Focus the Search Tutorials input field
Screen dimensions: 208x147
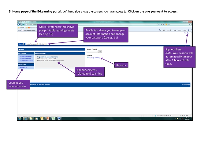pyautogui.click(x=92, y=52)
